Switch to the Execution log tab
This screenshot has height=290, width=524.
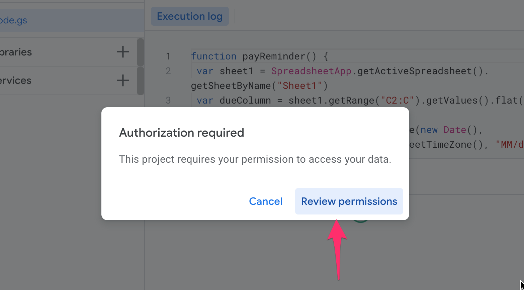189,16
